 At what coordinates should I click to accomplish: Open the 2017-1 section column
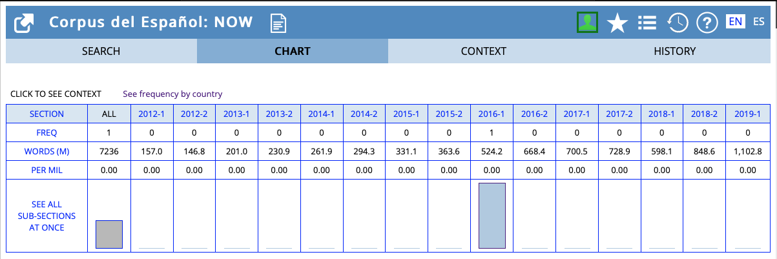click(x=577, y=114)
